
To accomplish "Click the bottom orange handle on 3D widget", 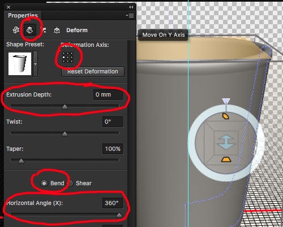I will 226,159.
